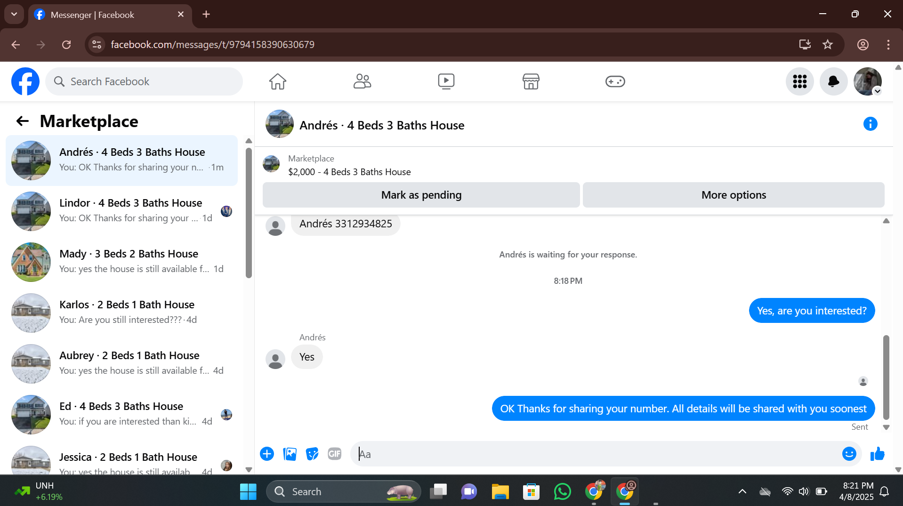Click Andrés avatar beside the Yes message

point(275,359)
